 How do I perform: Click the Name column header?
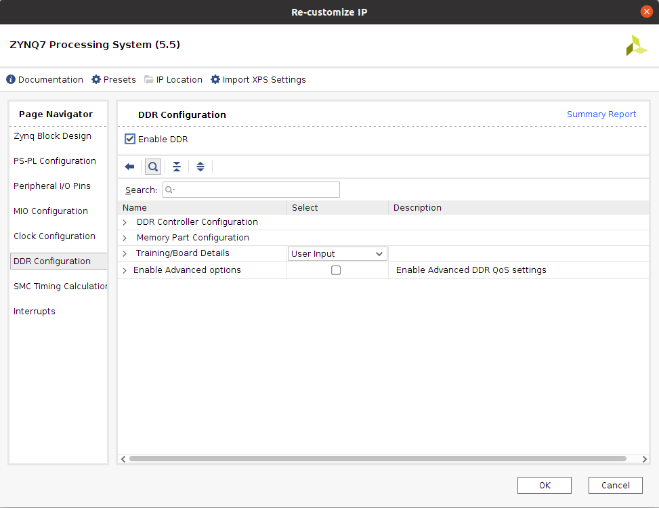[203, 207]
